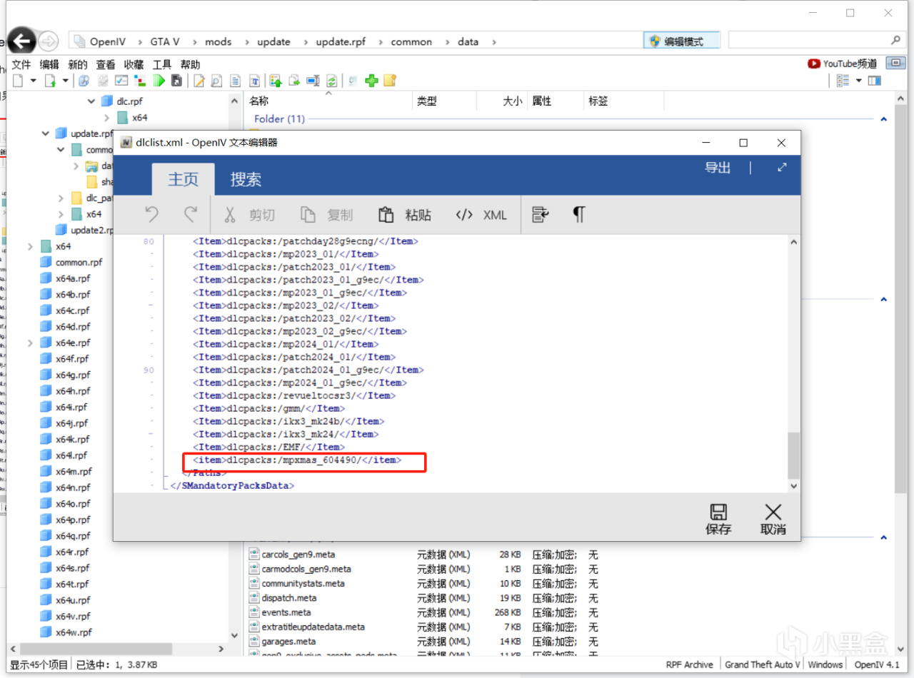Click the XML format button
This screenshot has height=678, width=914.
tap(481, 215)
